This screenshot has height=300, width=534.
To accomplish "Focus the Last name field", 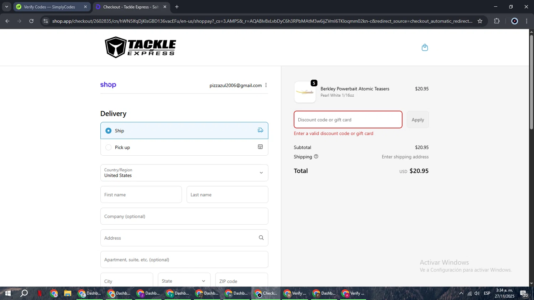I will click(x=227, y=194).
